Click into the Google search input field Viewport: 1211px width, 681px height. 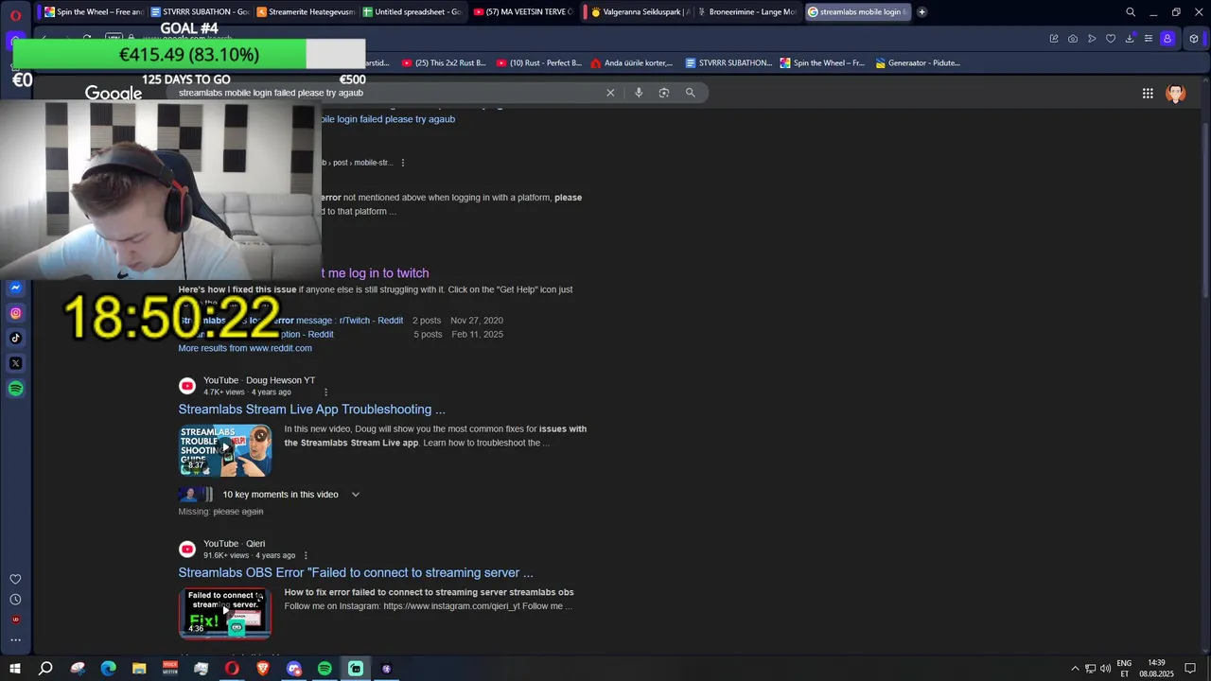point(388,93)
